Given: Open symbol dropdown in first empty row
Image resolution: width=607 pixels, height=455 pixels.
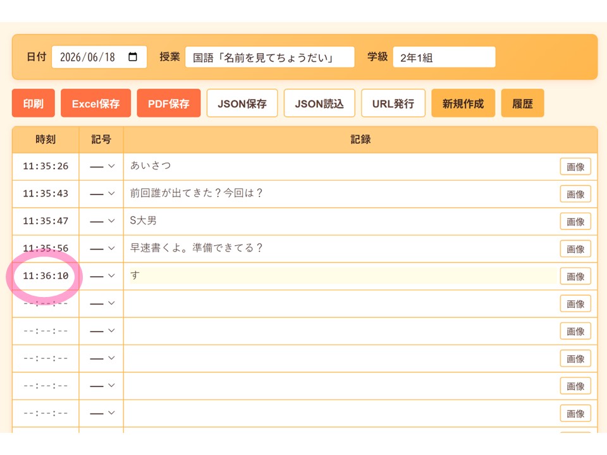Looking at the screenshot, I should tap(102, 304).
